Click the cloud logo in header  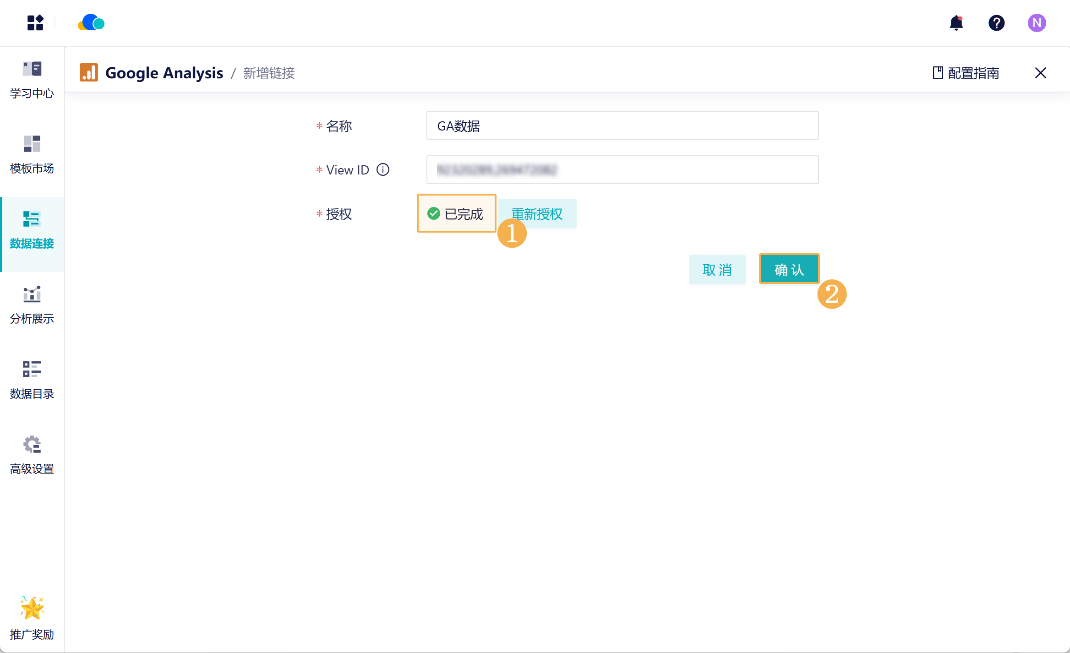pos(91,22)
